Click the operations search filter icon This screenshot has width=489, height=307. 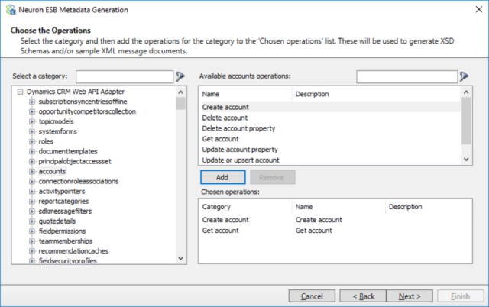click(x=464, y=76)
